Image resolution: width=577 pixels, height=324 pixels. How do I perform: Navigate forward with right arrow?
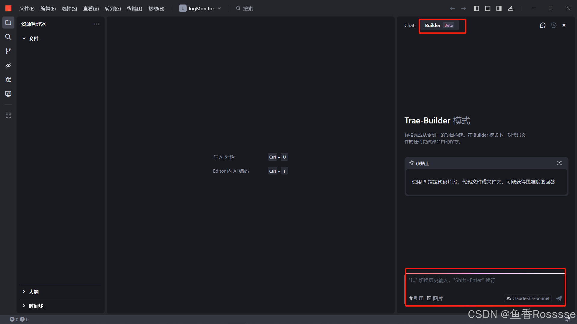464,8
